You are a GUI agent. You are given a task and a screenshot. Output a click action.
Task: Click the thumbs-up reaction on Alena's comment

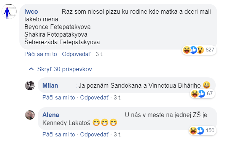(200, 131)
